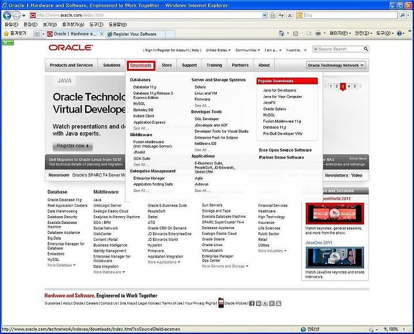Click the Oracle logo on the page
Image resolution: width=414 pixels, height=334 pixels.
tap(71, 48)
